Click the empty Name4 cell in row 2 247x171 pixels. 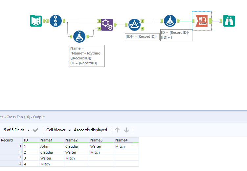coord(126,152)
